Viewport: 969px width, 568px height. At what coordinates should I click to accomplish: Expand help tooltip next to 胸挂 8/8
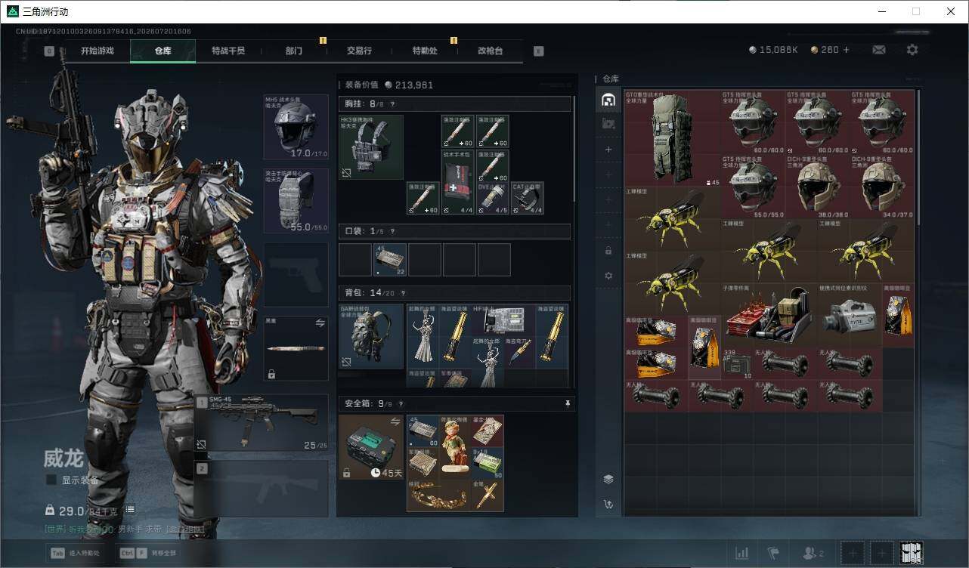pos(392,104)
